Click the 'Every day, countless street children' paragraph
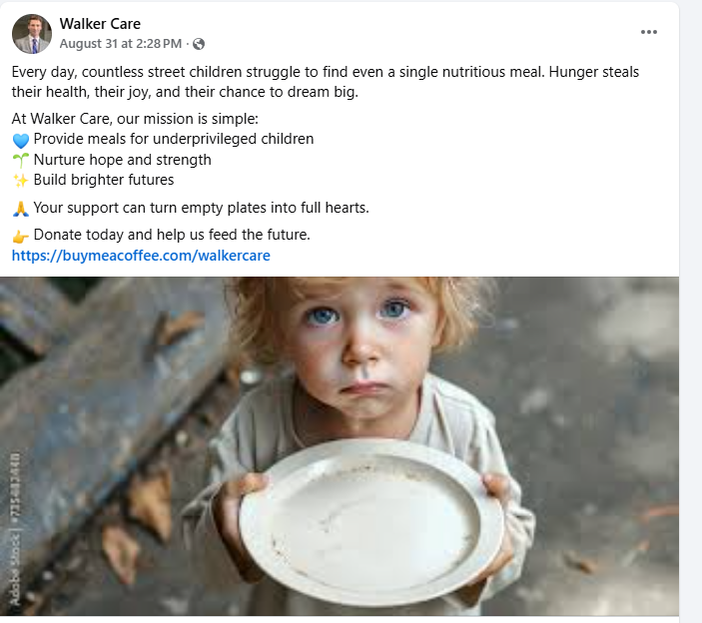Viewport: 702px width, 623px height. [325, 82]
